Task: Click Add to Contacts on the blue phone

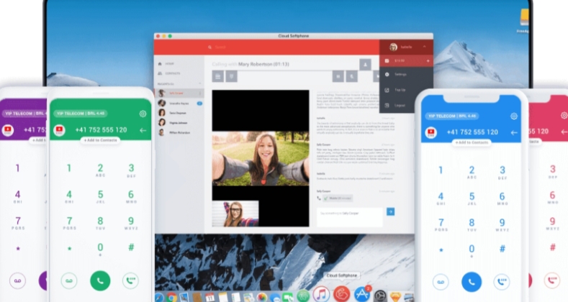Action: pos(472,142)
